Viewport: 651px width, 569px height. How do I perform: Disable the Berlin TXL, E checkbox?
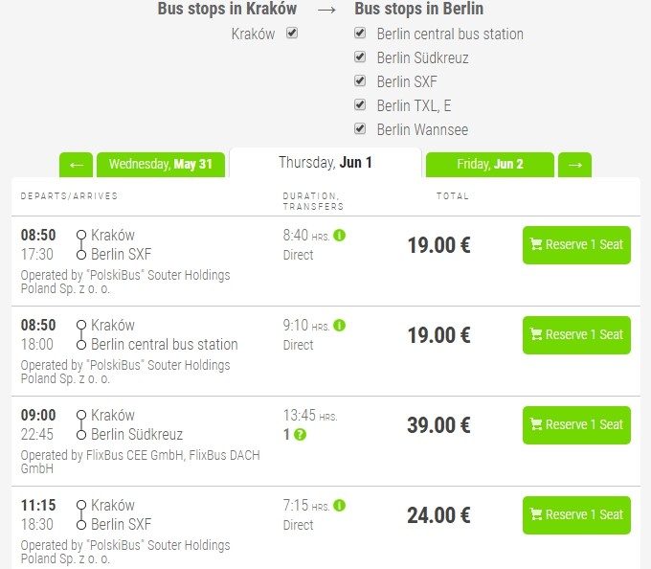(360, 104)
